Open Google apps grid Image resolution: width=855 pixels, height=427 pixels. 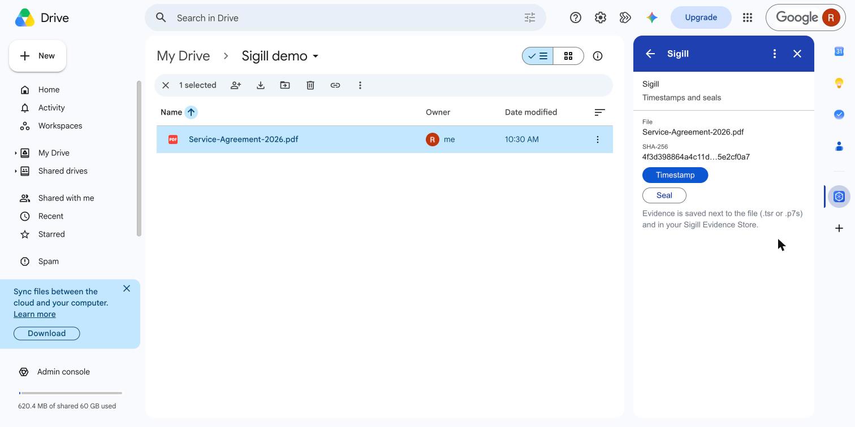coord(748,18)
